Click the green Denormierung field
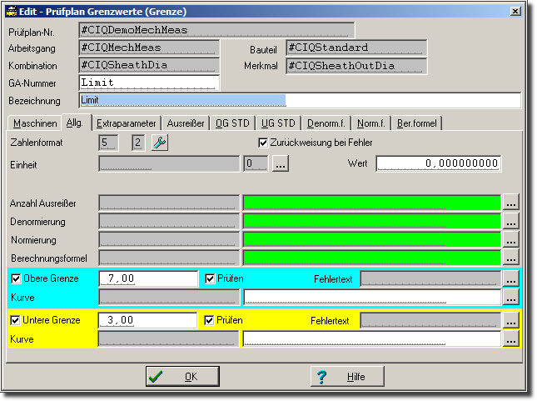This screenshot has width=537, height=401. (x=371, y=222)
